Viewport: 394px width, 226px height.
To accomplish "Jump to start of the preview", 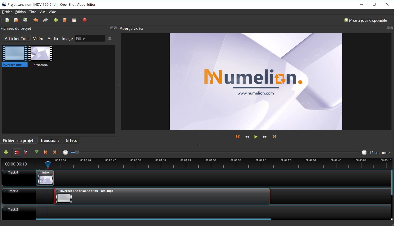I will pos(238,136).
